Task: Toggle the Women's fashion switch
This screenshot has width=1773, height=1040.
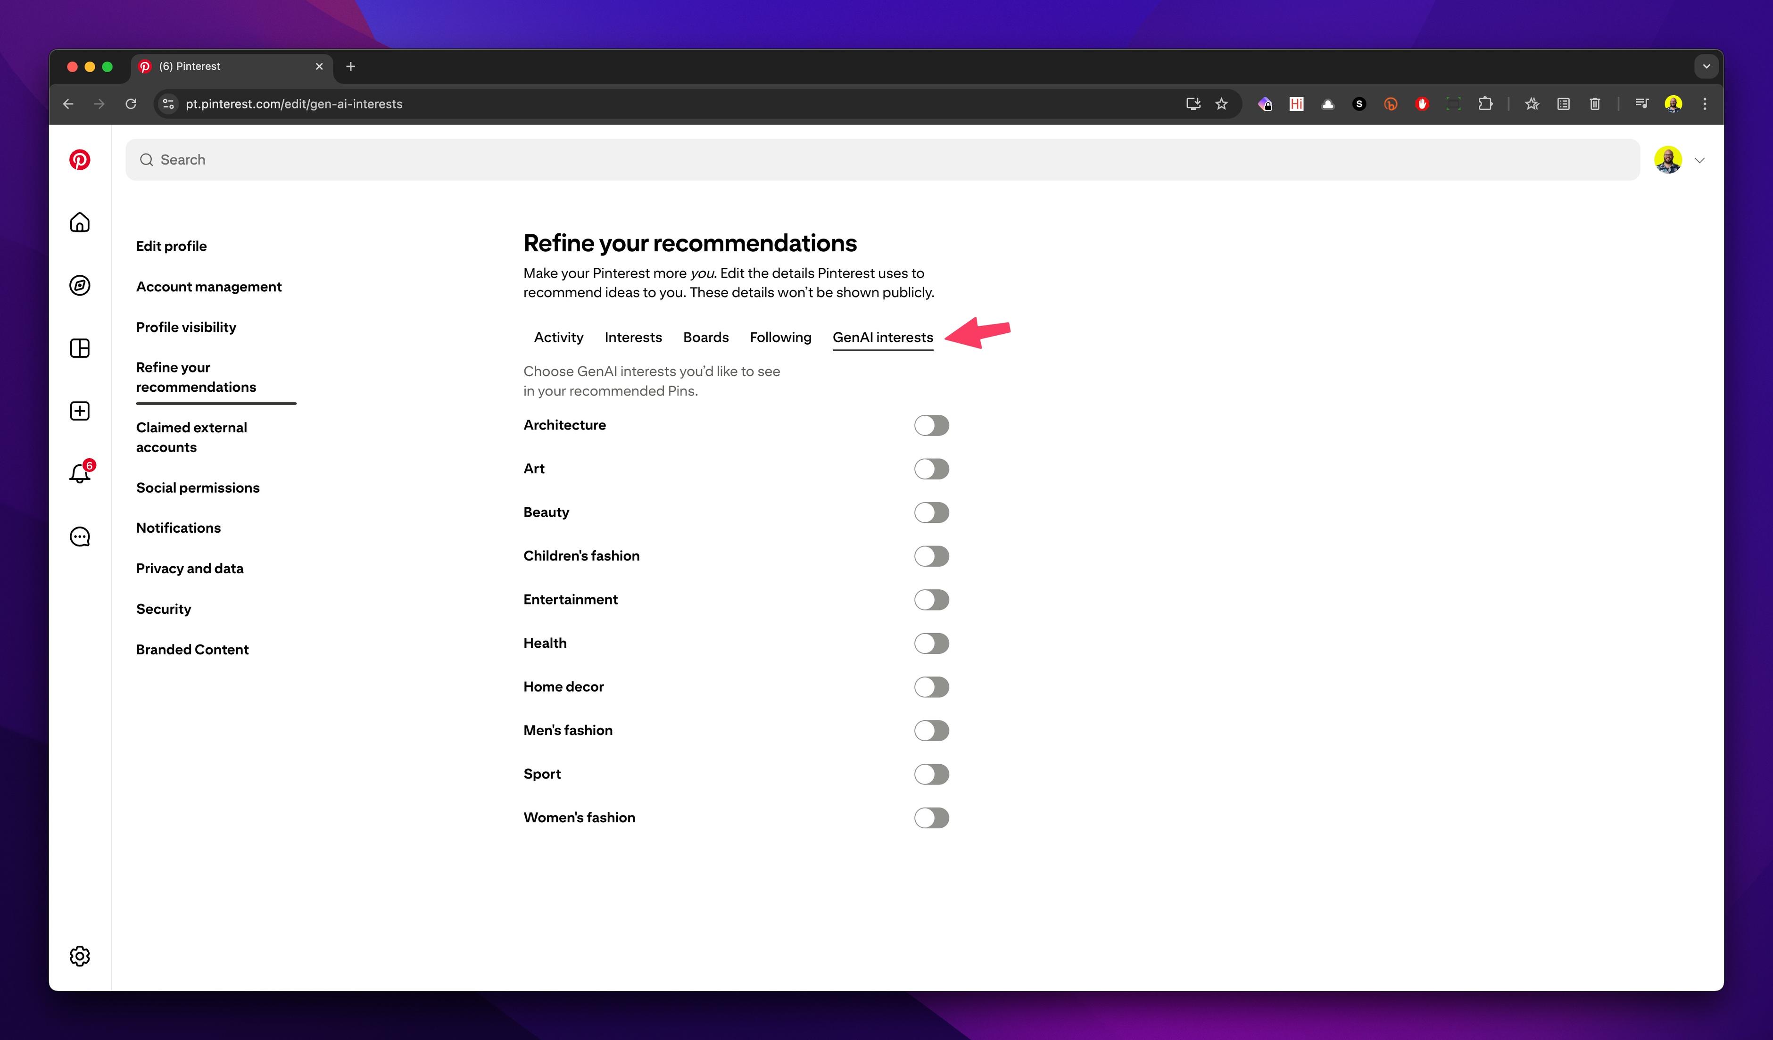Action: (x=931, y=817)
